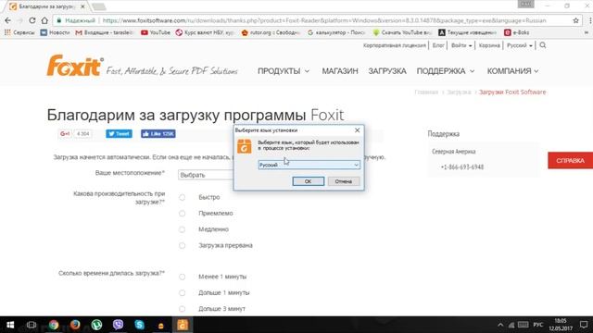Open the Блог link
Viewport: 593px width, 333px height.
click(438, 45)
